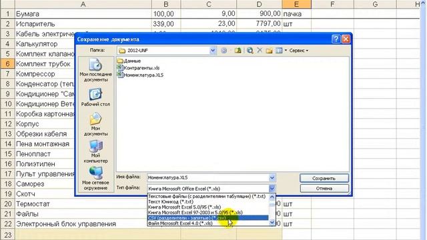
Task: Open the Сервис menu
Action: (x=299, y=51)
